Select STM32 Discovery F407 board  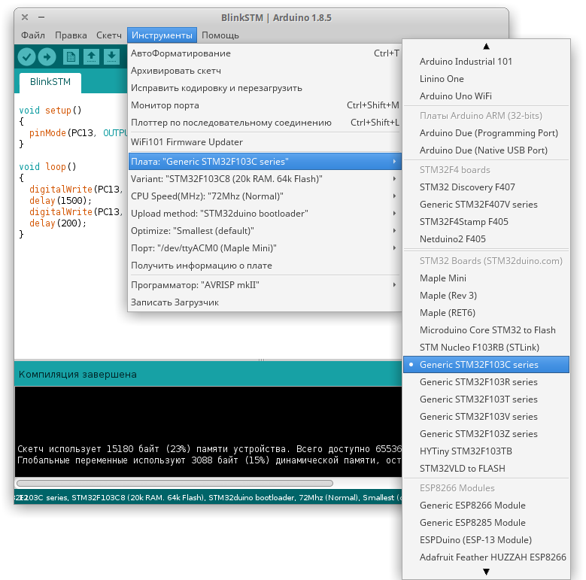(x=486, y=187)
